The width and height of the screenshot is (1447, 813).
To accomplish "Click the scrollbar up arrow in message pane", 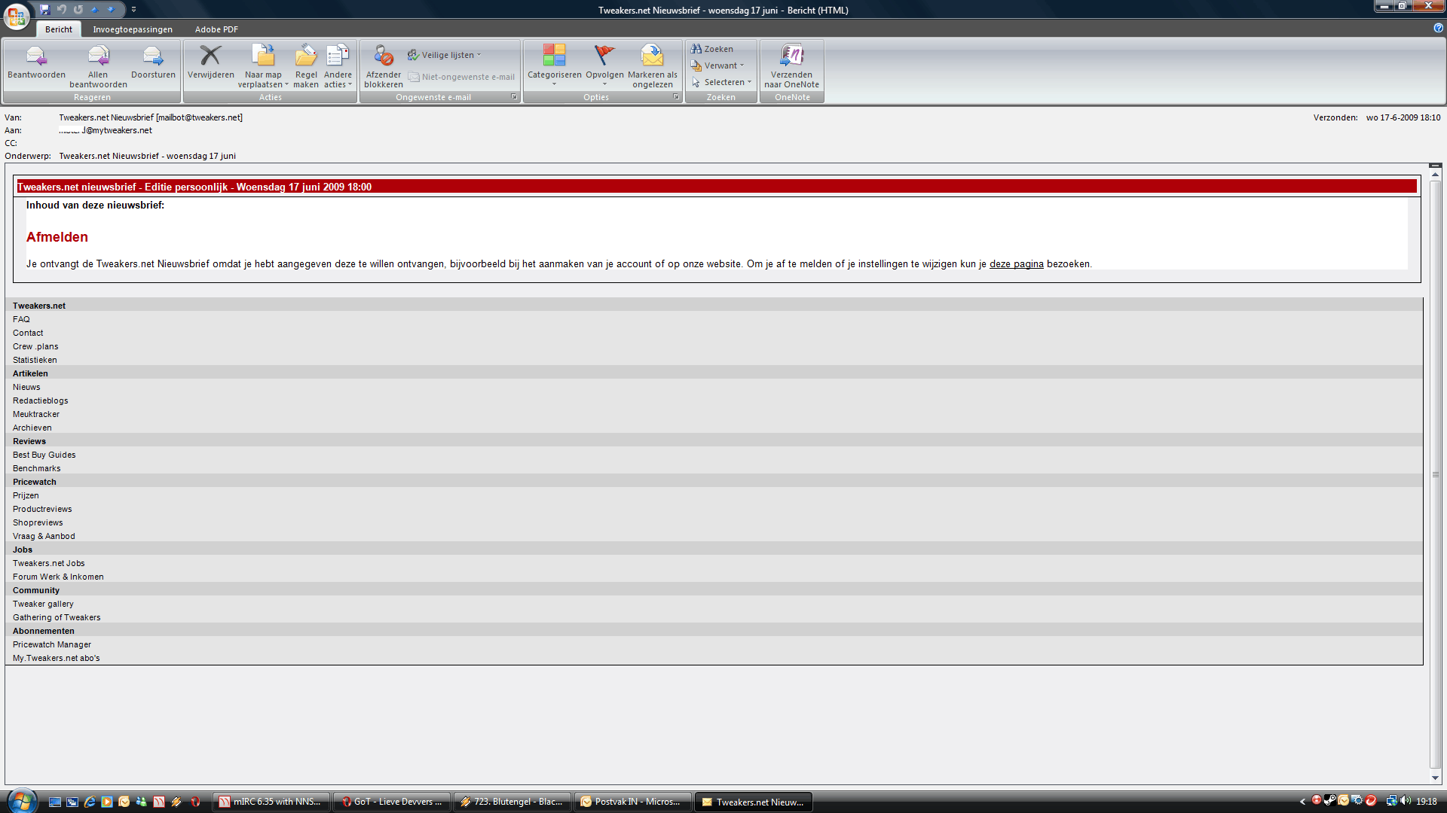I will 1435,175.
